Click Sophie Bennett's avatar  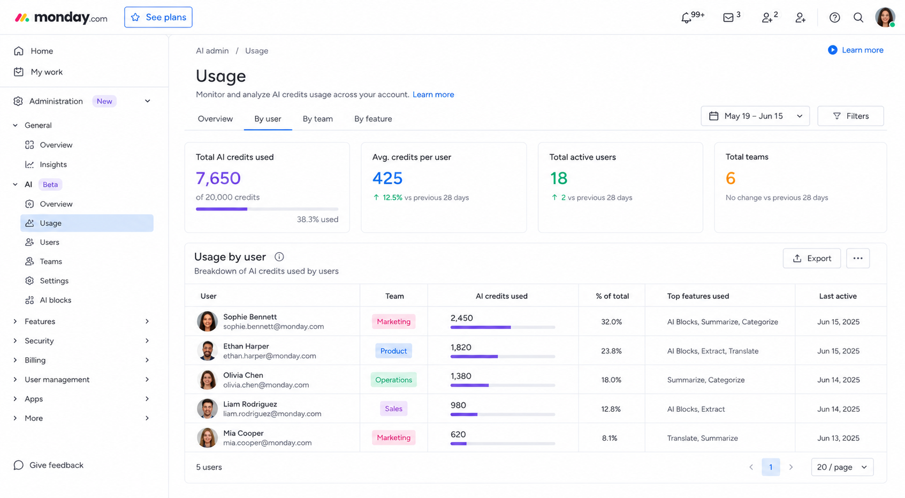point(207,321)
